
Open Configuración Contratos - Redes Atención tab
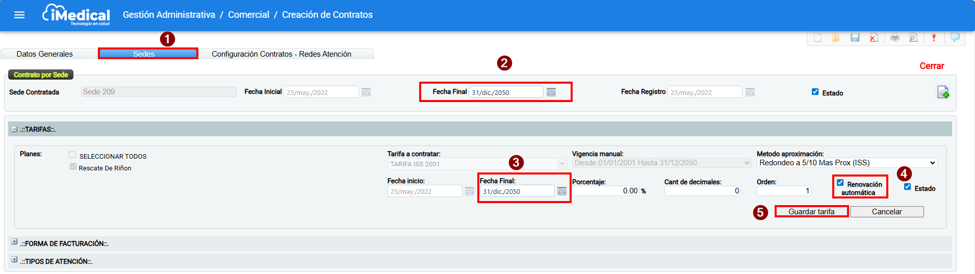[281, 54]
